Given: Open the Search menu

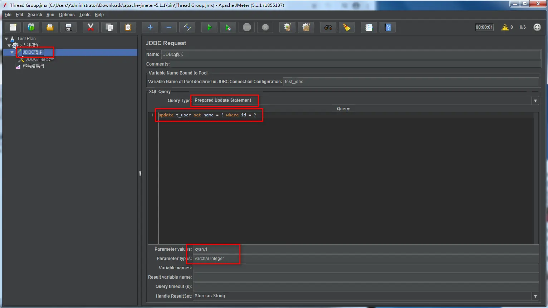Looking at the screenshot, I should [35, 15].
